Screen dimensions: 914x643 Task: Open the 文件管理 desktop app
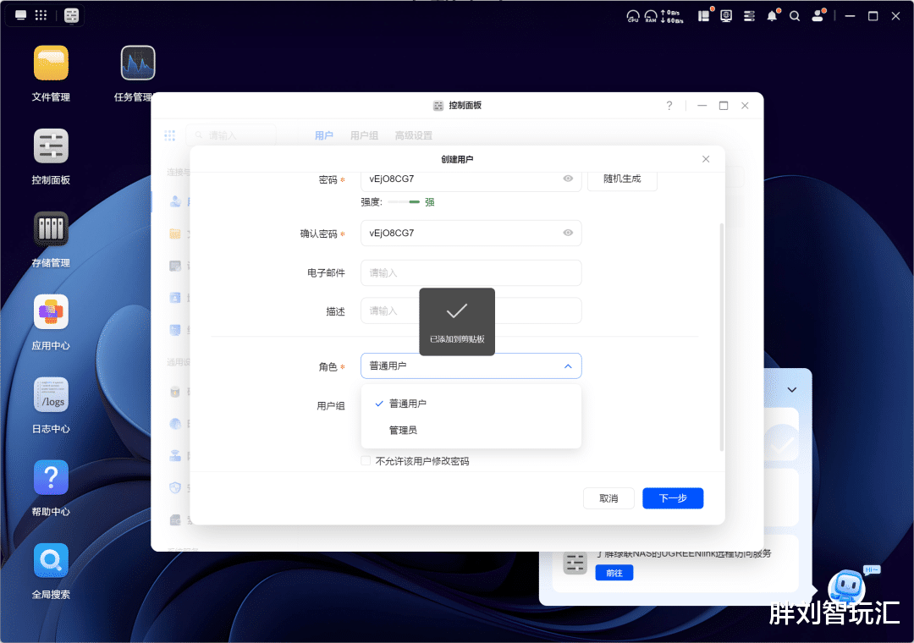(x=51, y=63)
